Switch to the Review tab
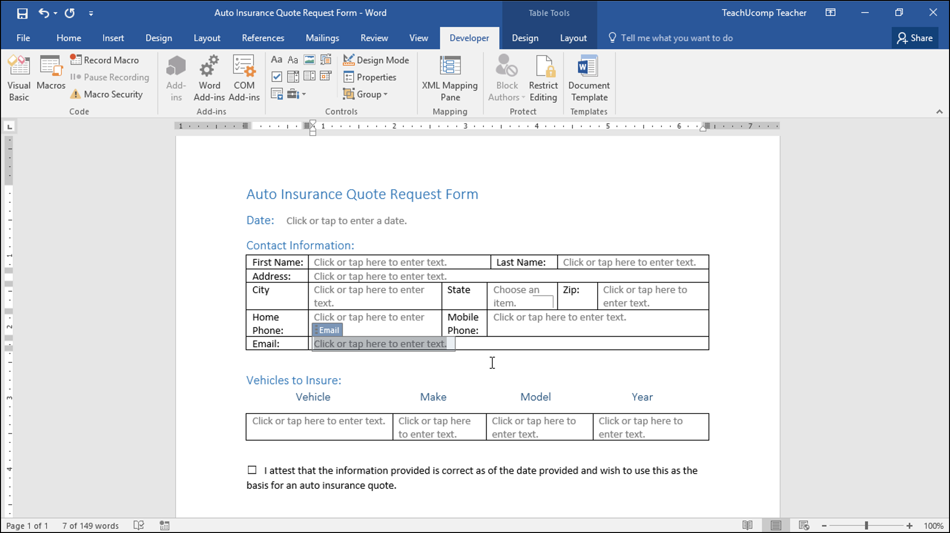The width and height of the screenshot is (950, 533). pyautogui.click(x=374, y=38)
